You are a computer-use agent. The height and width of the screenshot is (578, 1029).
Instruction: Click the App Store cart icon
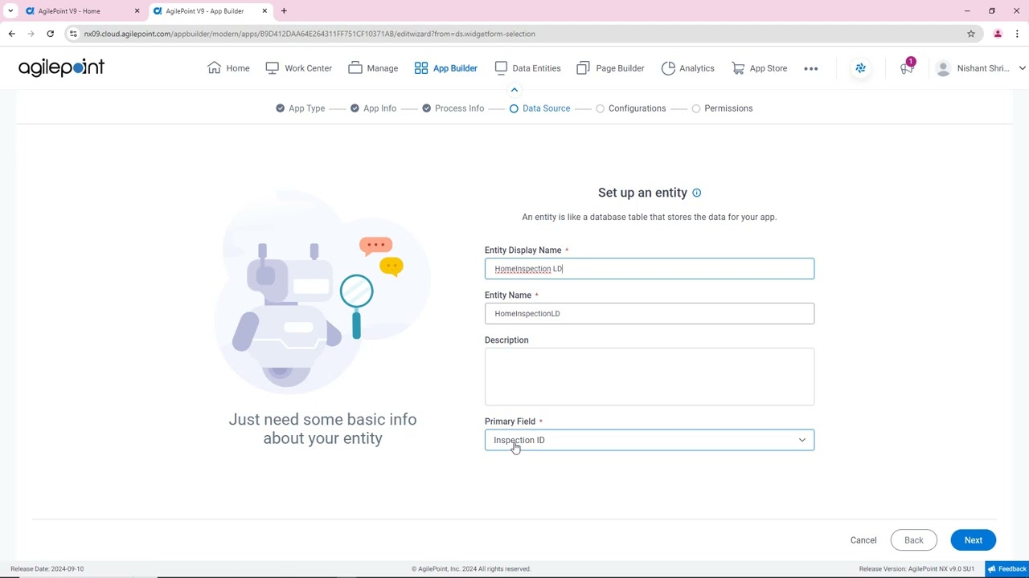(x=738, y=68)
